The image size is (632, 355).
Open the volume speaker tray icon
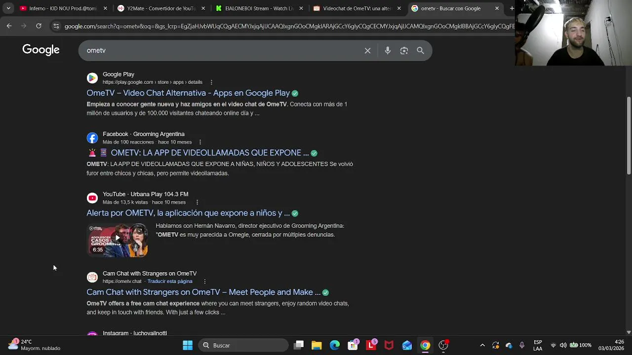click(x=563, y=345)
